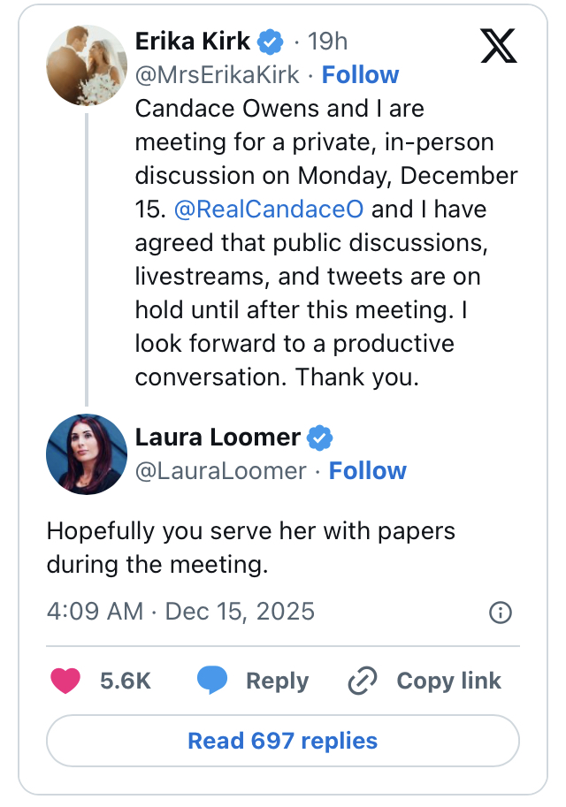The image size is (566, 807).
Task: Click the Copy link text
Action: [448, 681]
